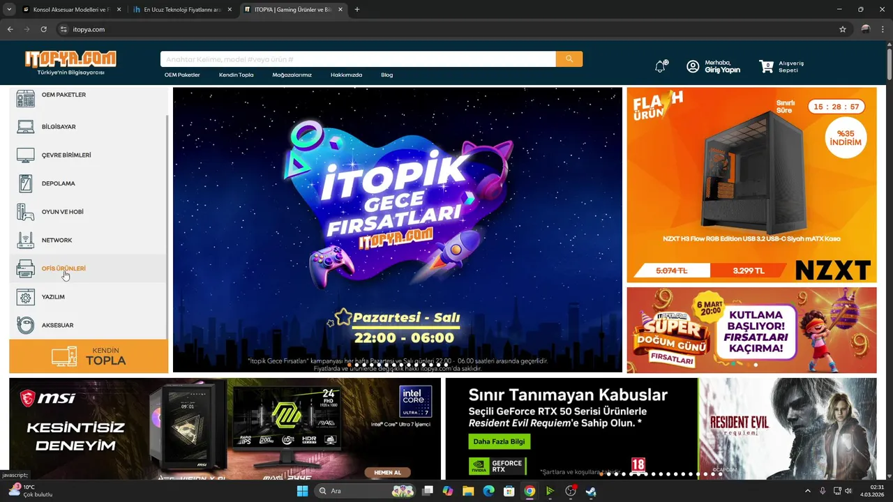The width and height of the screenshot is (893, 502).
Task: Click the itopya.com address bar
Action: pyautogui.click(x=446, y=29)
